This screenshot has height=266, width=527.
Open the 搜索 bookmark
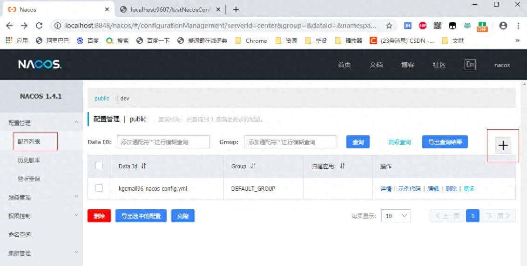[x=117, y=40]
